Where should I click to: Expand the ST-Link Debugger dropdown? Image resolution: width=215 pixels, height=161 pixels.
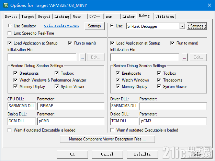coord(182,26)
